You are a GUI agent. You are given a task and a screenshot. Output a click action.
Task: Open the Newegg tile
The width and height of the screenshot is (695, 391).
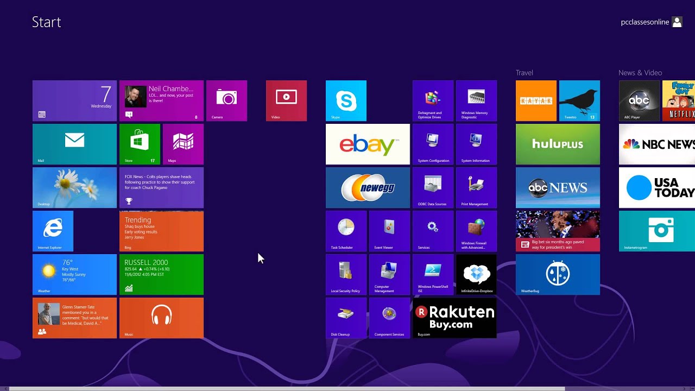[368, 187]
